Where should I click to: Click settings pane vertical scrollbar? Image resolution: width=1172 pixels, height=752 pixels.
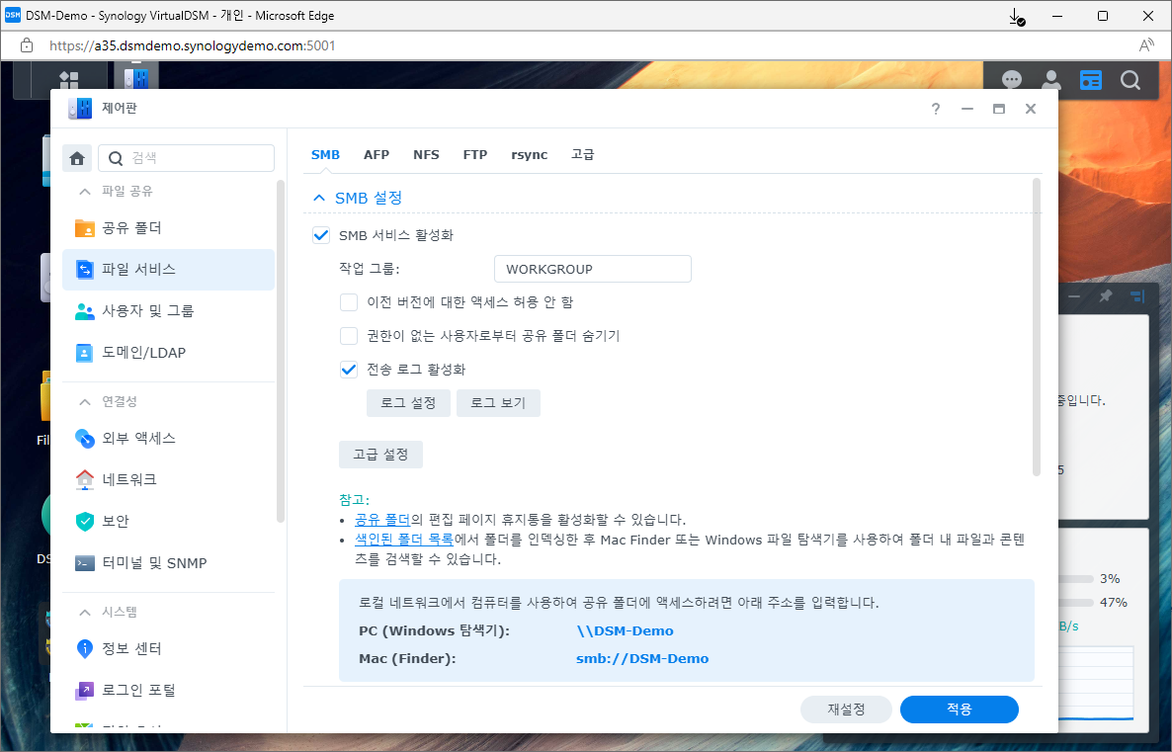(x=1036, y=327)
